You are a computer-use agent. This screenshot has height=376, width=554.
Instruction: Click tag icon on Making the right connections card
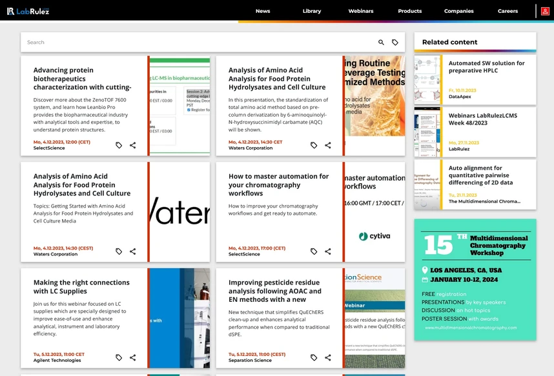click(x=119, y=357)
